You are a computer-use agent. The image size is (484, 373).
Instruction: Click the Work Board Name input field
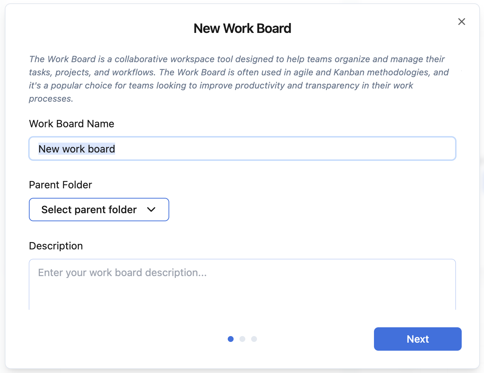[x=242, y=149]
